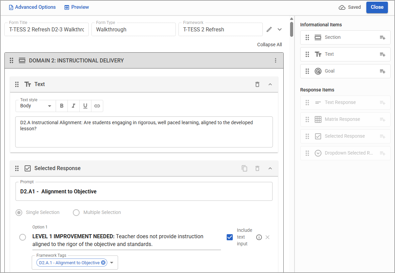Insert a link with the link icon

pyautogui.click(x=97, y=106)
